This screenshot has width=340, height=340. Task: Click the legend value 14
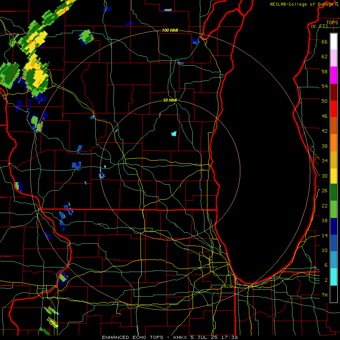point(325,235)
